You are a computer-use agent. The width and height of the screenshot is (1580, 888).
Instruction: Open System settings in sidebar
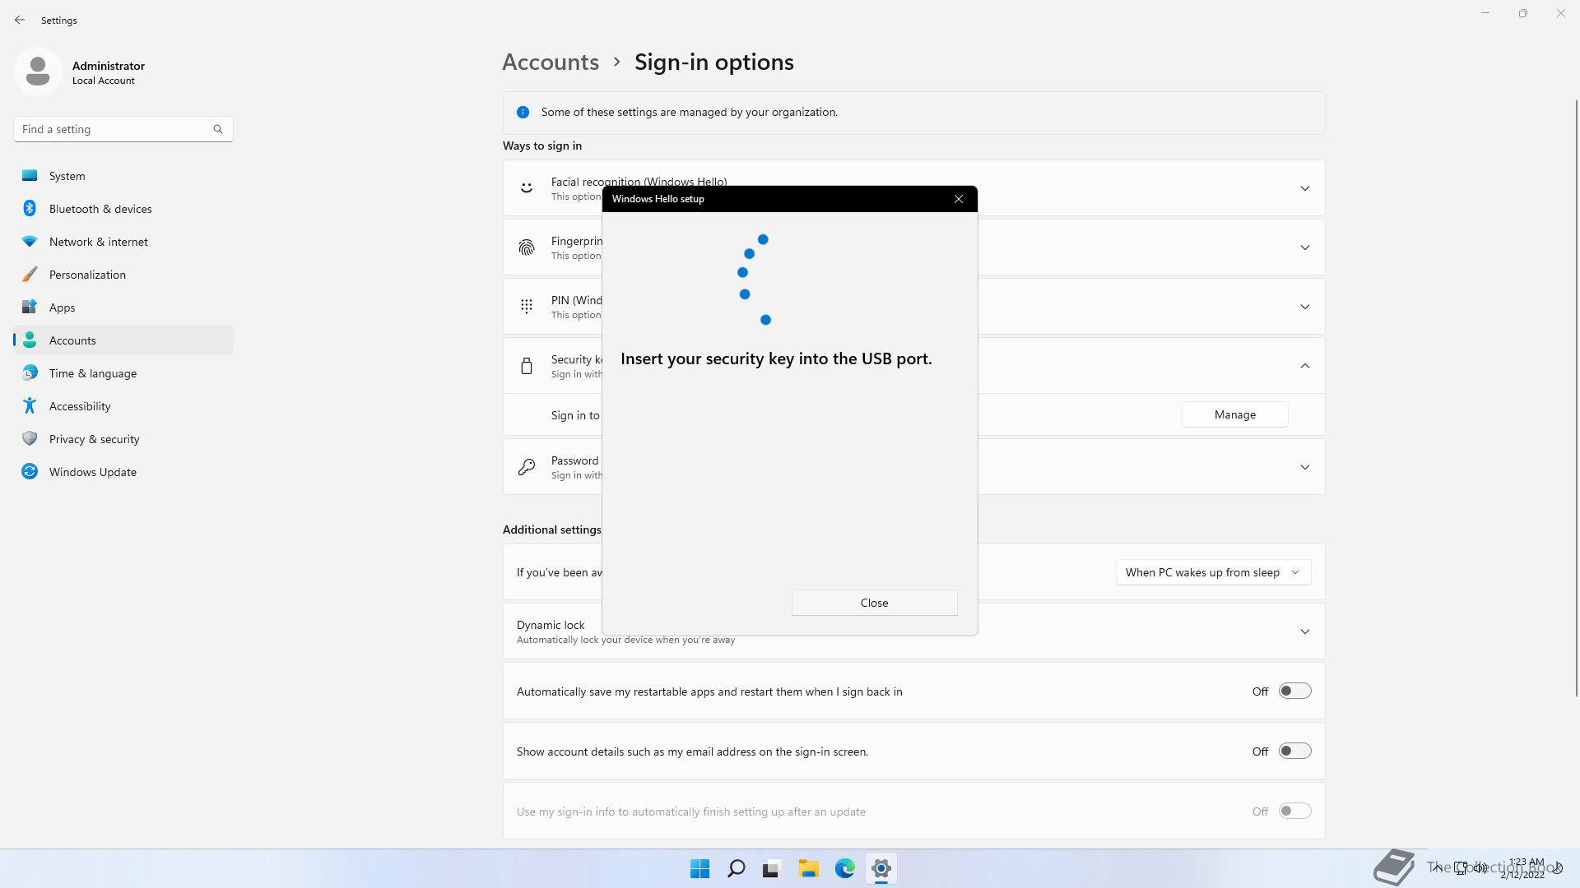(x=123, y=176)
